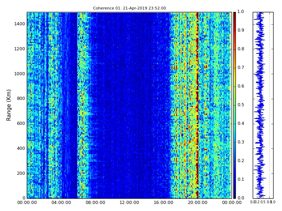The image size is (282, 211).
Task: Click the colorbar value label 0.0
Action: coord(241,198)
